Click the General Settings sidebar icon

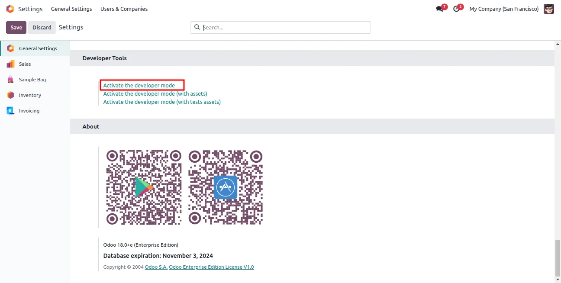tap(10, 48)
